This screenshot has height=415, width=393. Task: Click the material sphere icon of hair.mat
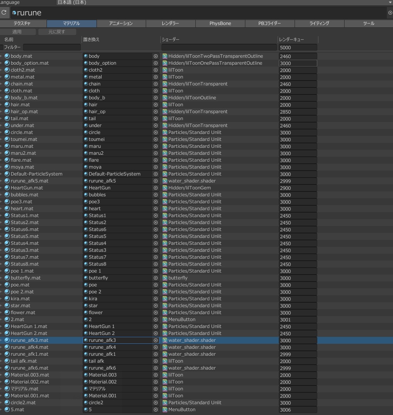pyautogui.click(x=7, y=105)
